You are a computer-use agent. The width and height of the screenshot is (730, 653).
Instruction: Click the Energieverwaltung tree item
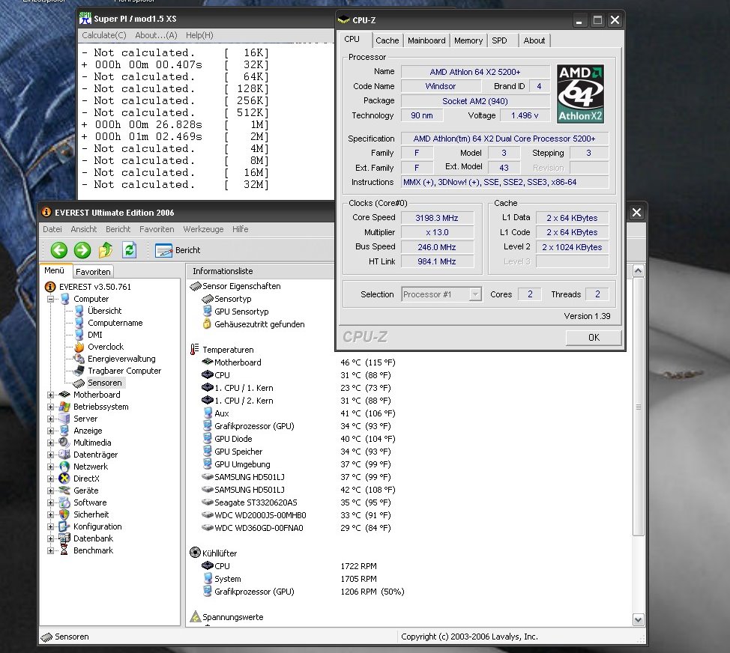coord(121,359)
